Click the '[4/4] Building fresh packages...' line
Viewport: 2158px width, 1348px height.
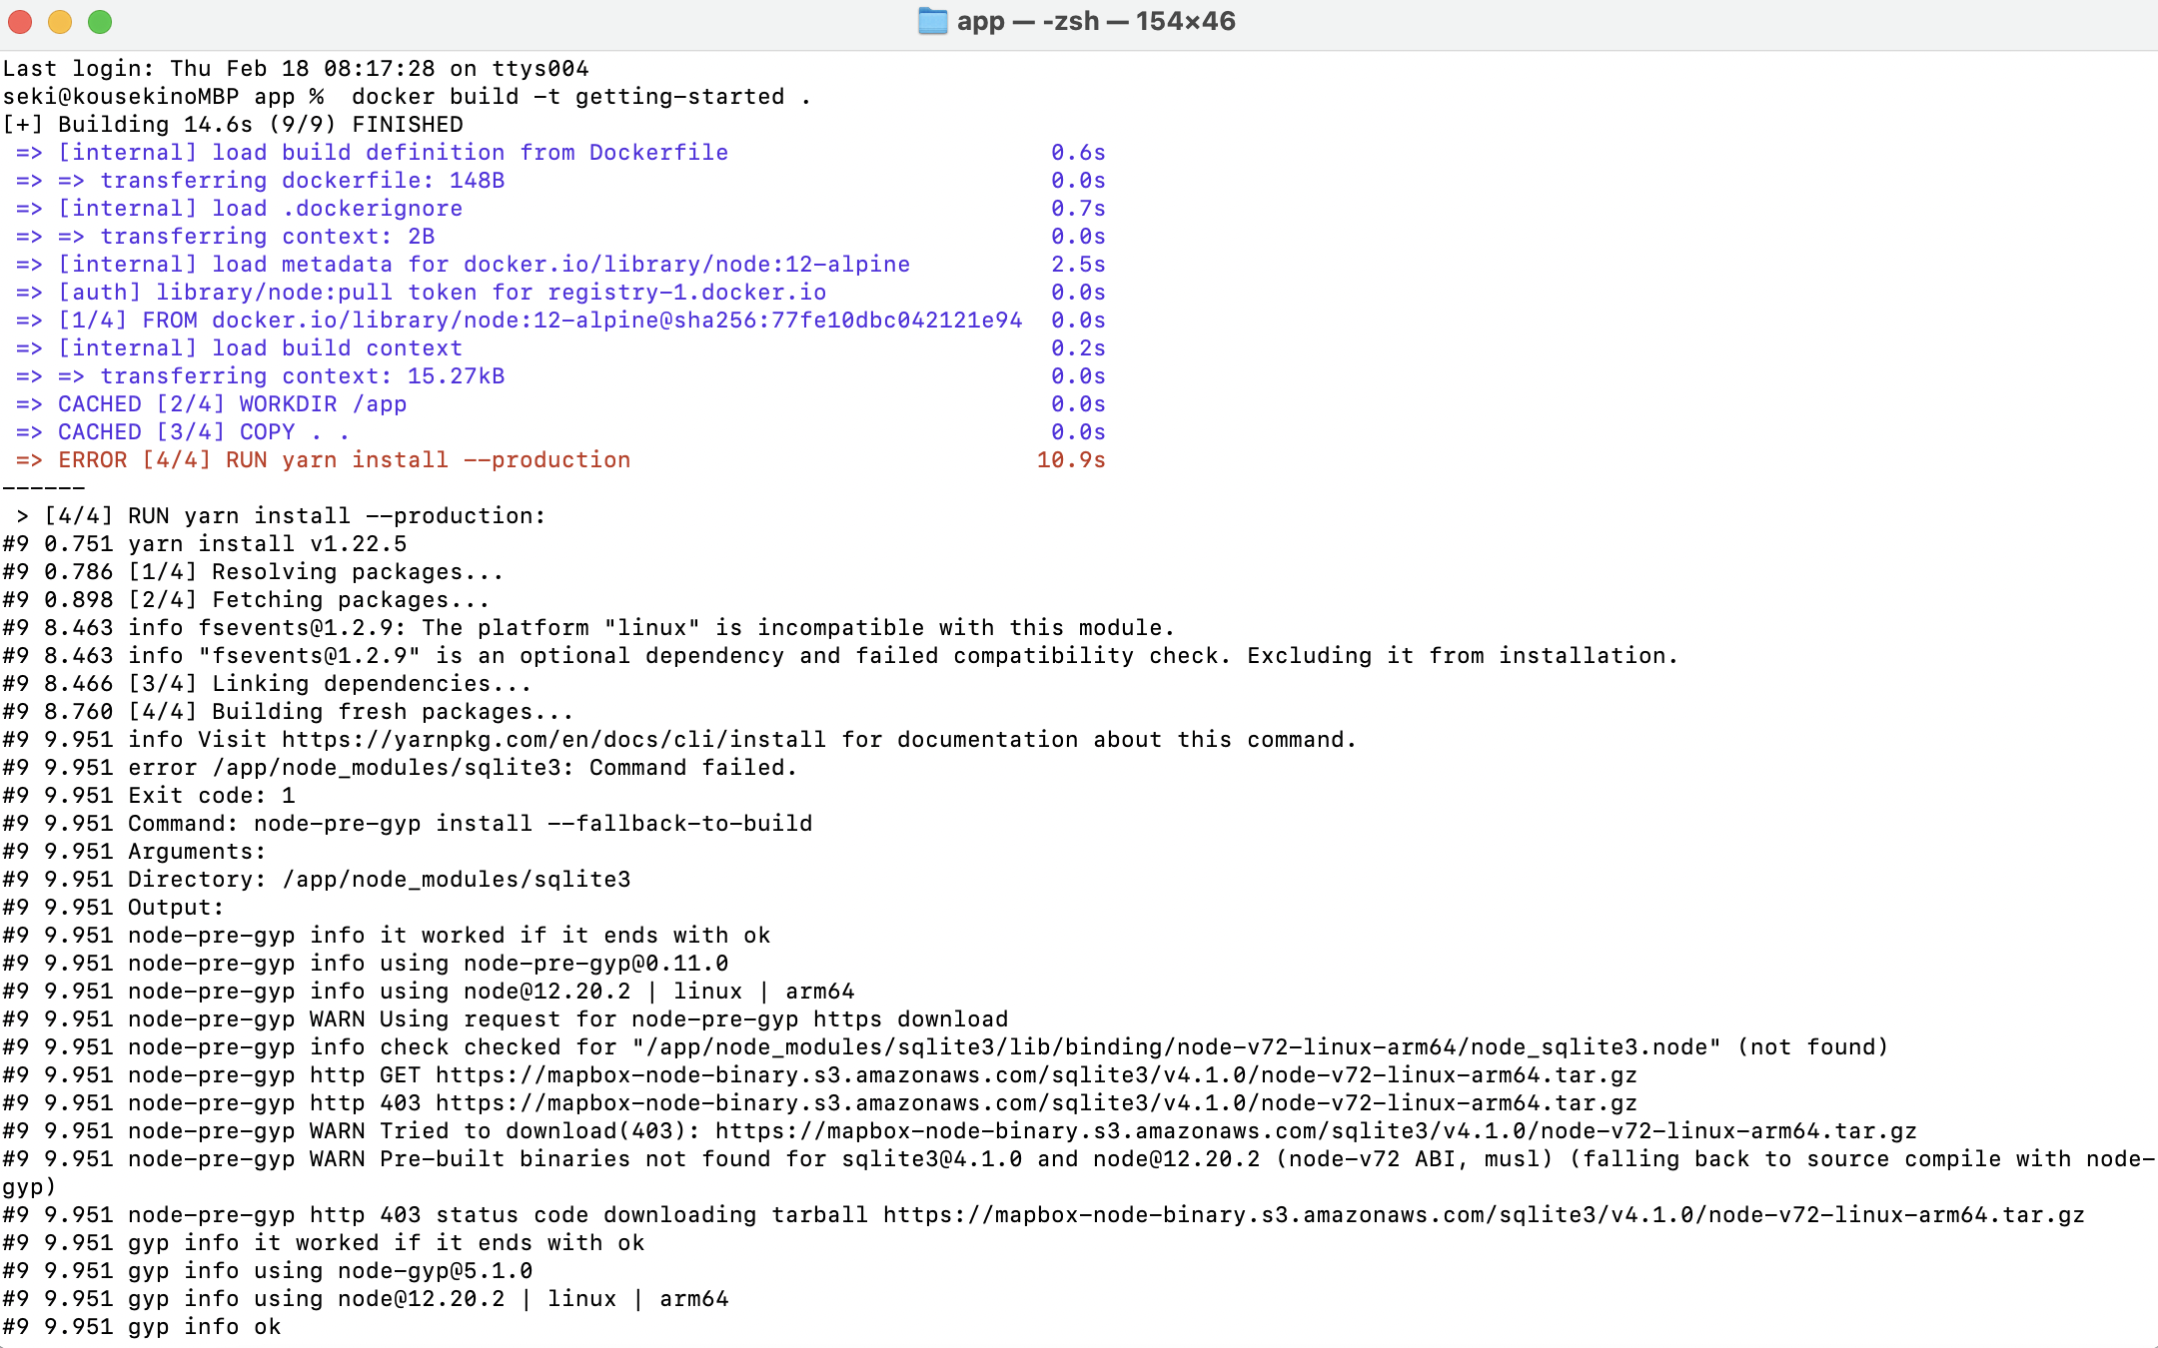pyautogui.click(x=288, y=712)
